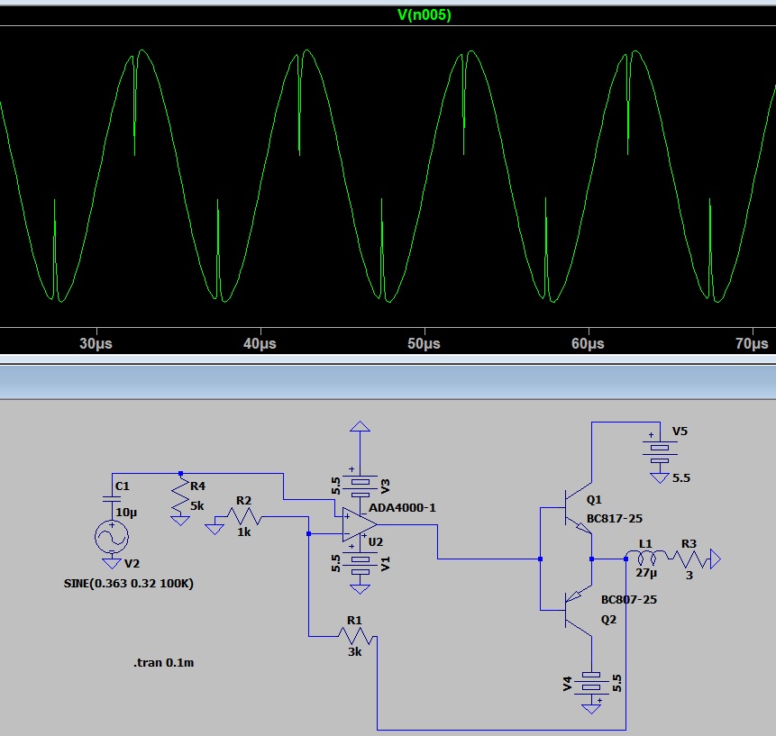Select the Q2 PNP transistor symbol
The image size is (776, 736).
pos(577,611)
